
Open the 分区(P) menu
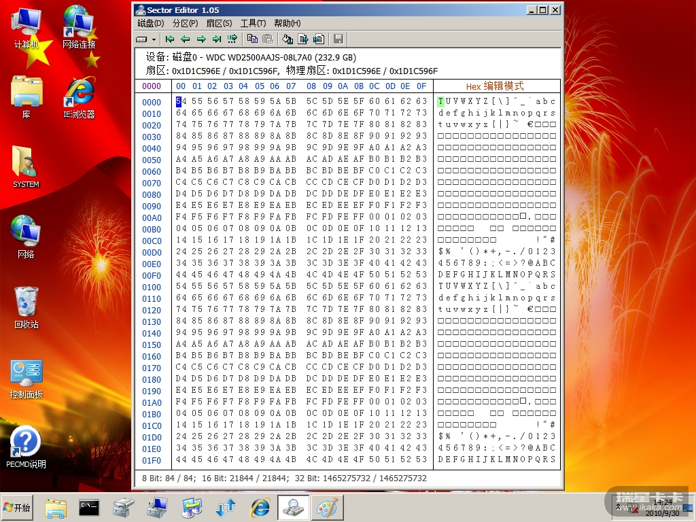coord(185,23)
